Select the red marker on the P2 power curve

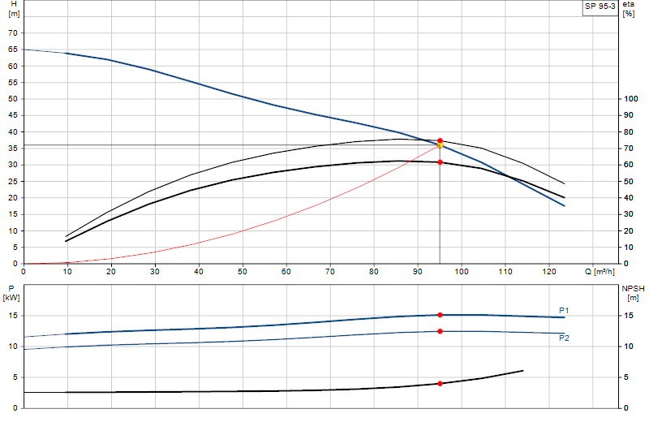point(440,331)
